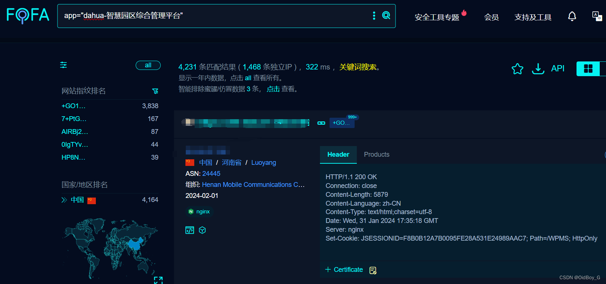Screen dimensions: 606x284
Task: Open the notifications bell
Action: 572,16
